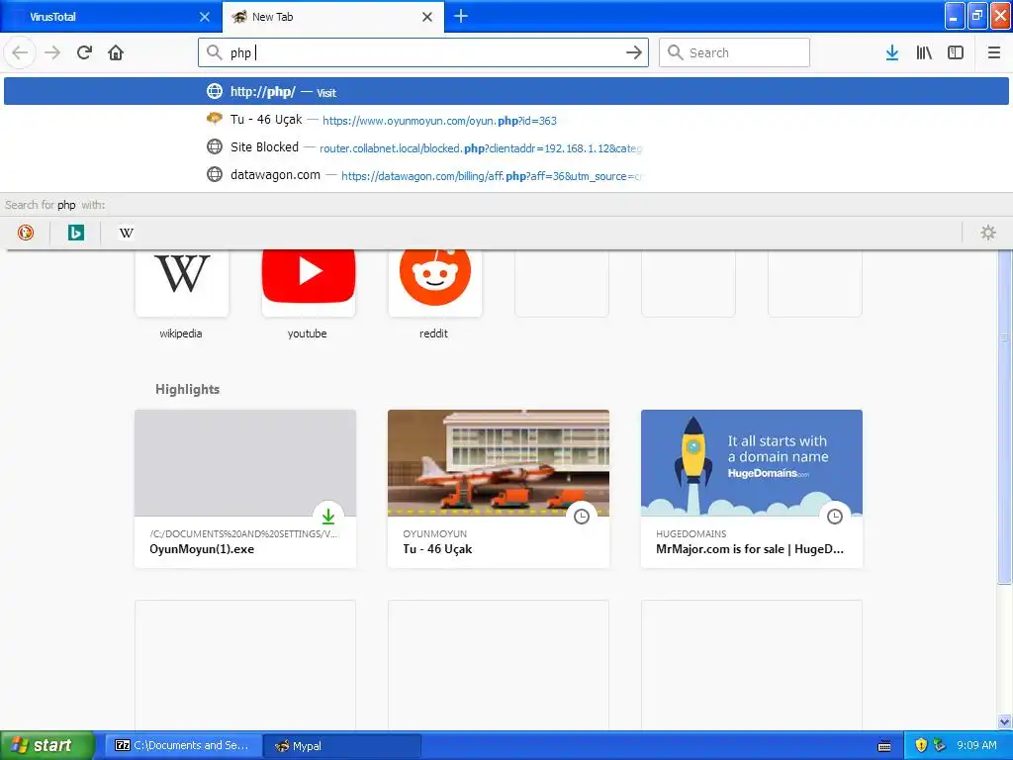Click green download badge on OyunMoyun card

point(328,517)
